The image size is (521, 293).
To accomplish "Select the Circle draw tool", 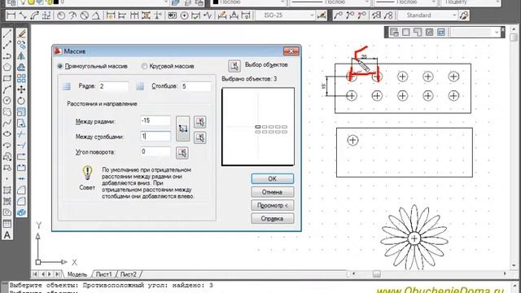I will coord(7,101).
